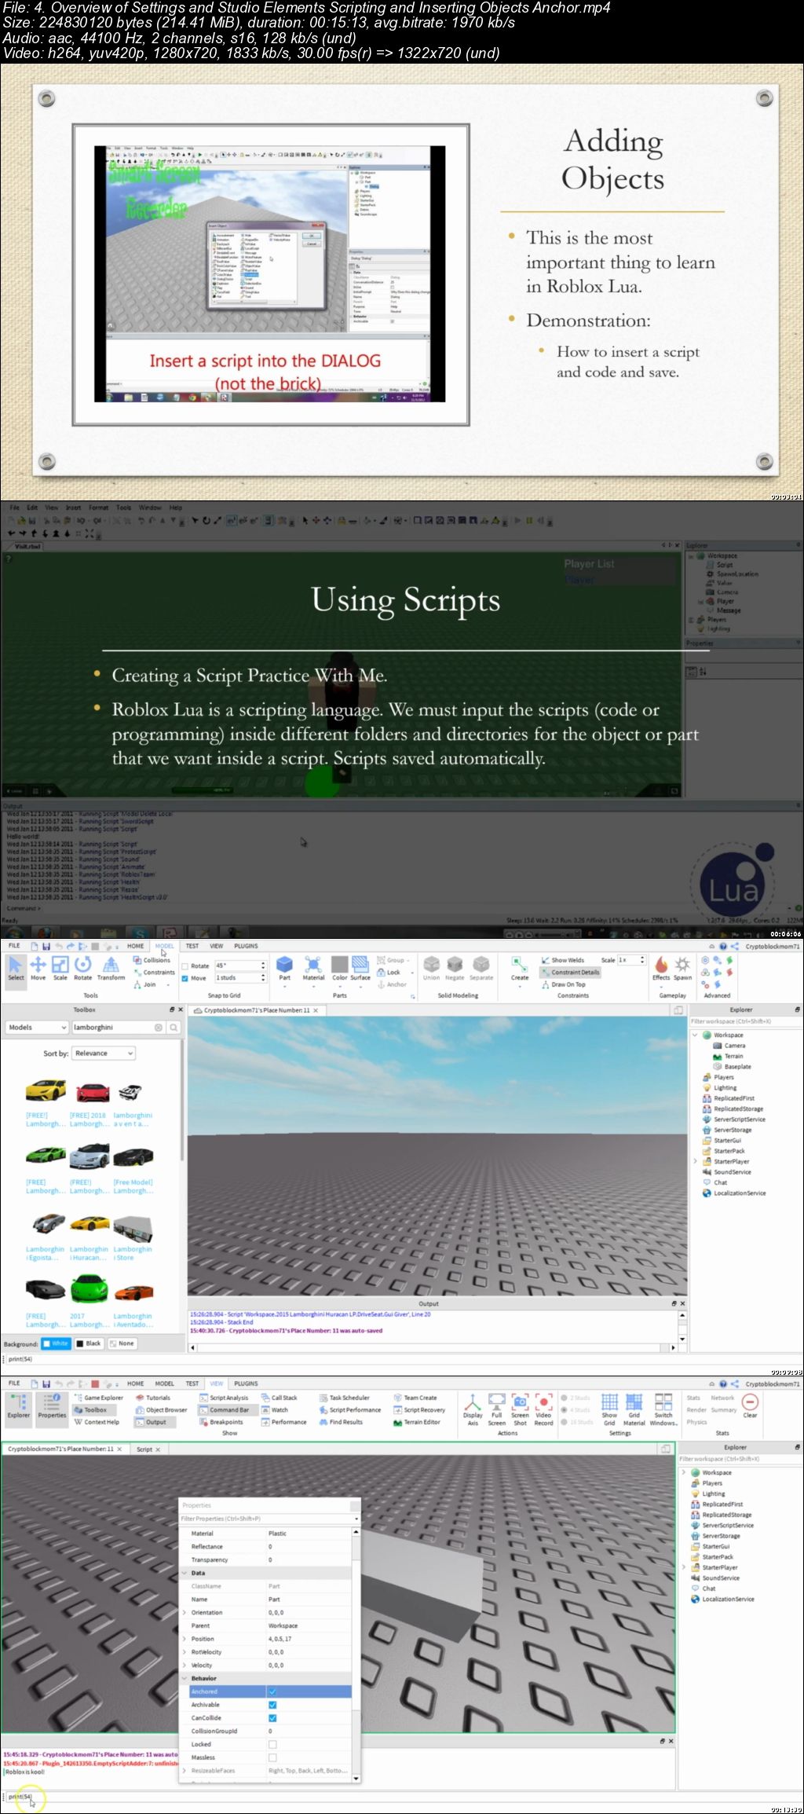Expand the Orientation property row

(x=185, y=1612)
